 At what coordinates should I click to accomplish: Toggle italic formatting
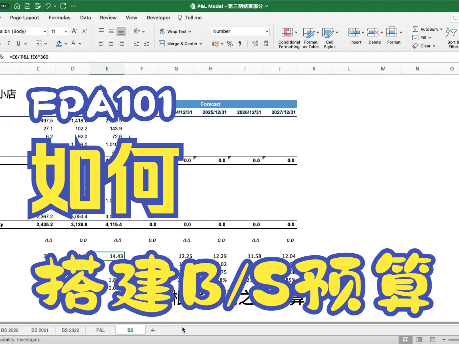click(x=9, y=43)
